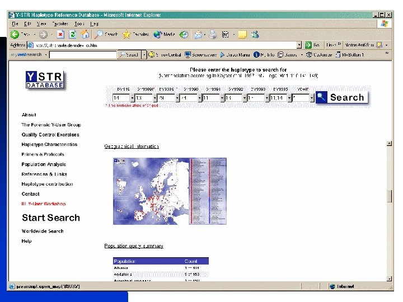Open the About link in sidebar
The height and width of the screenshot is (302, 403).
pos(29,115)
